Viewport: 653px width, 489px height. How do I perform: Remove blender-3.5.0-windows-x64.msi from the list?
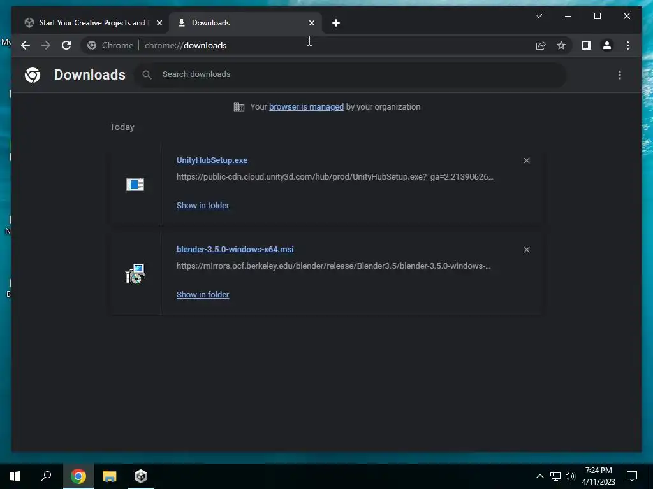tap(526, 250)
